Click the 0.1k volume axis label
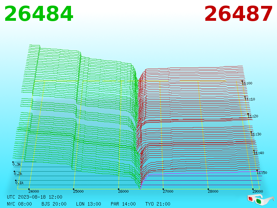Image resolution: width=277 pixels, height=208 pixels. tap(20, 183)
